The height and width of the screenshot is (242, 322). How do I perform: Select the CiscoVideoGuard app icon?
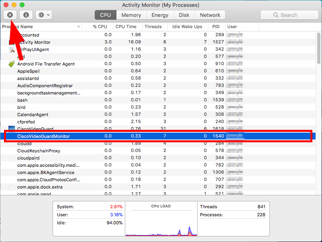point(12,128)
